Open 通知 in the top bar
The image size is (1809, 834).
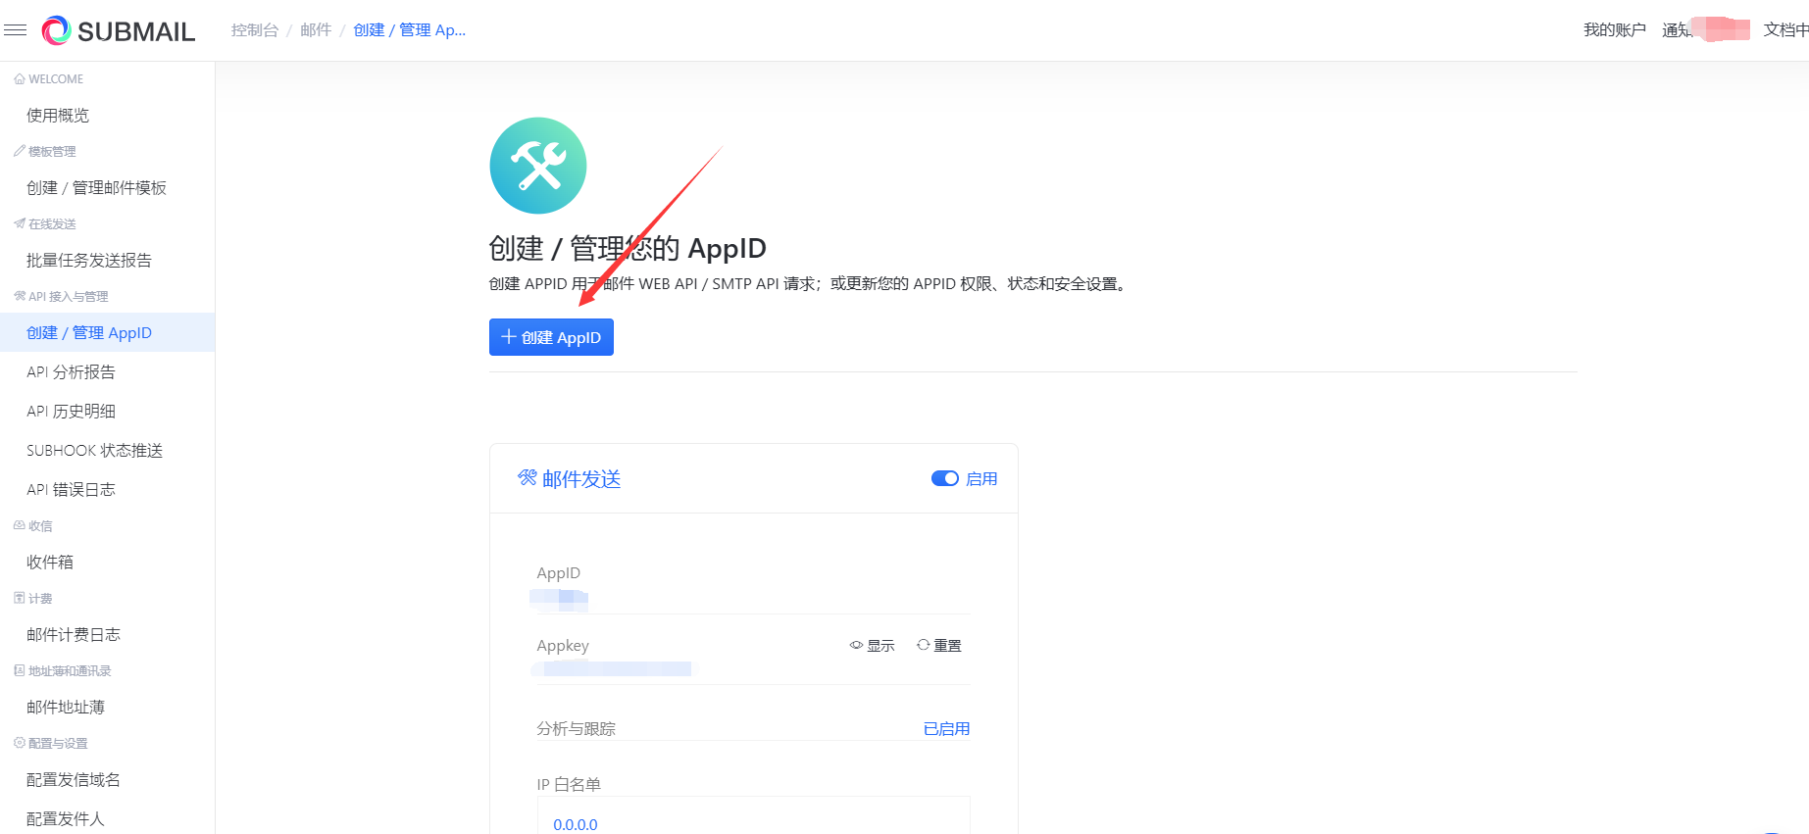[1677, 30]
